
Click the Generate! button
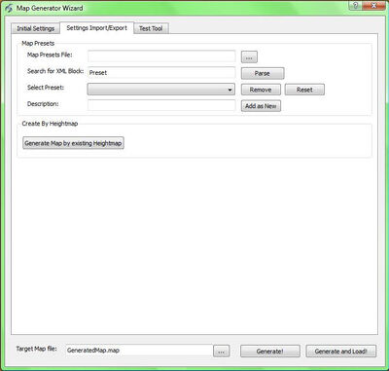tap(270, 352)
